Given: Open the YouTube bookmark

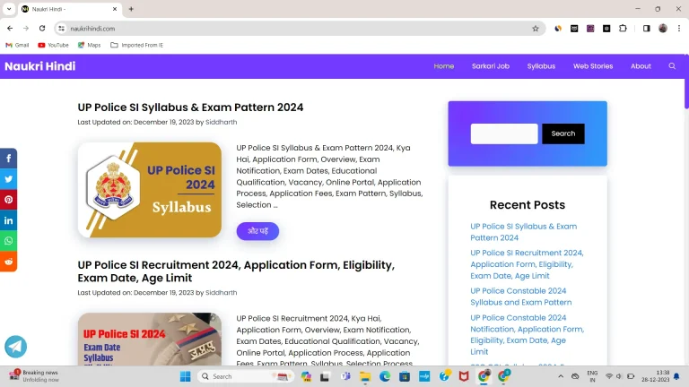Looking at the screenshot, I should point(53,45).
